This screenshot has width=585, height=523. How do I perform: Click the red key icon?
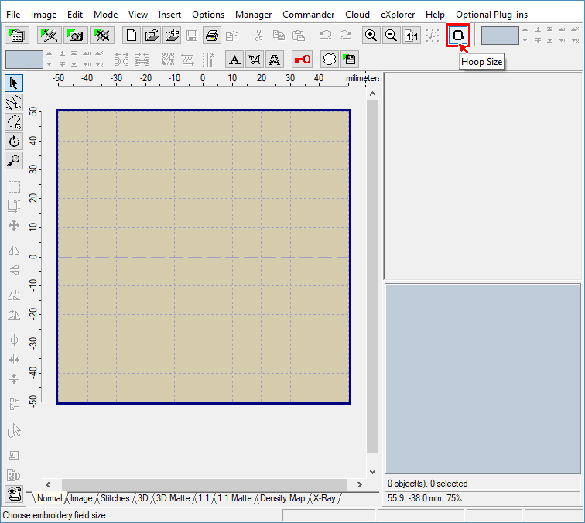pyautogui.click(x=302, y=60)
